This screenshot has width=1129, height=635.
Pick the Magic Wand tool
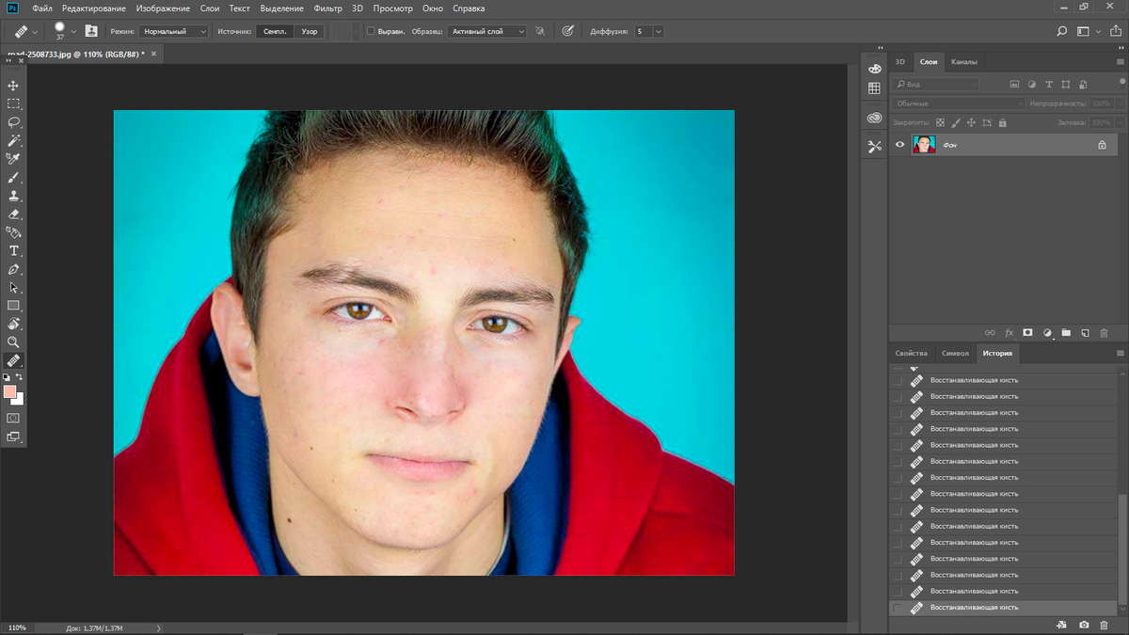[x=13, y=140]
